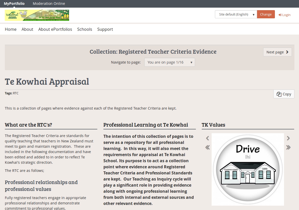
Task: Open the Site default (English) language dropdown
Action: [236, 14]
